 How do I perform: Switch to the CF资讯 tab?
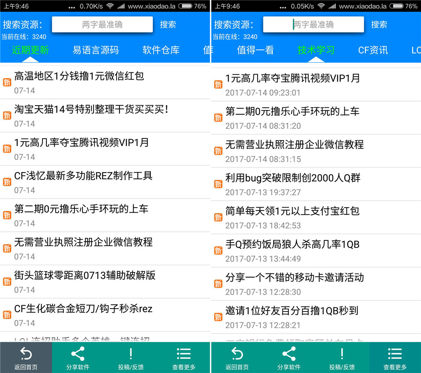click(373, 50)
